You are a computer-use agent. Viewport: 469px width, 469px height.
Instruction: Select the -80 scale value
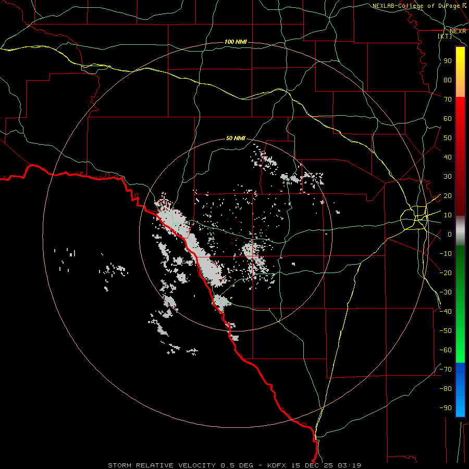tap(446, 389)
